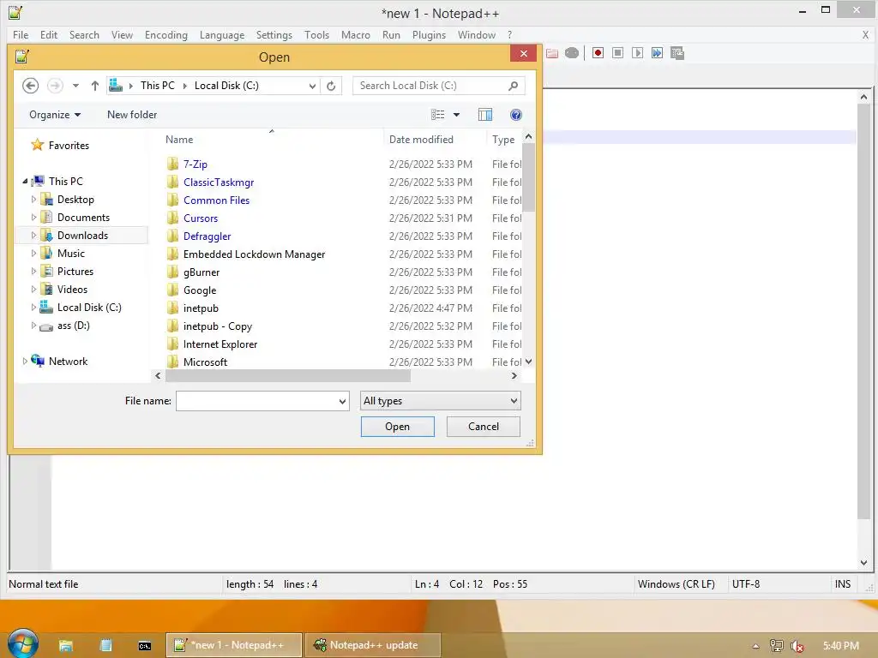Click the Open button in dialog
878x658 pixels.
[x=398, y=427]
